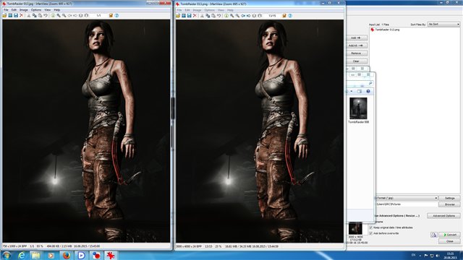Click Save icon in the 013.png window toolbar
The height and width of the screenshot is (260, 463).
point(189,16)
